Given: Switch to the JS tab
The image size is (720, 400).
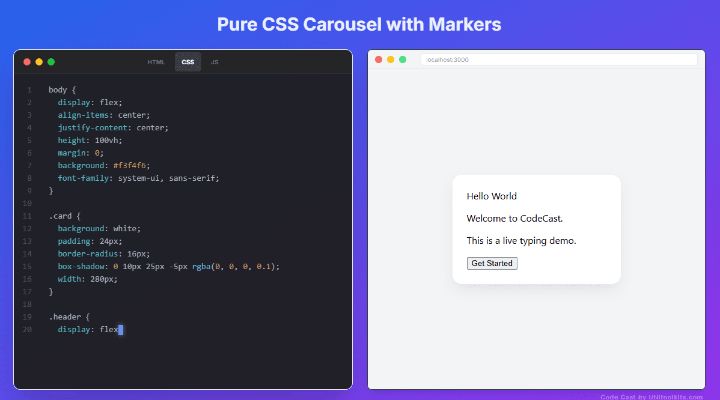Looking at the screenshot, I should pyautogui.click(x=215, y=61).
